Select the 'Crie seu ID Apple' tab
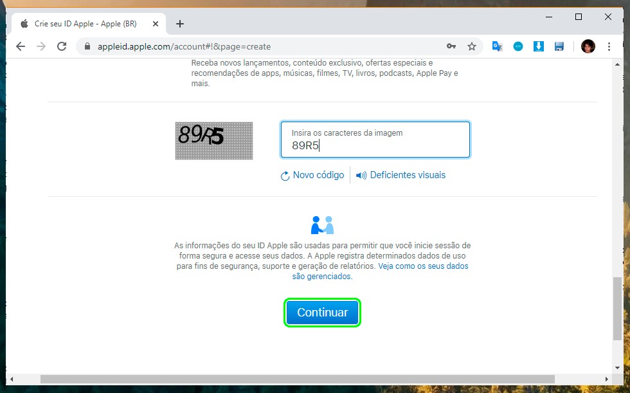Viewport: 630px width, 393px height. [x=84, y=24]
